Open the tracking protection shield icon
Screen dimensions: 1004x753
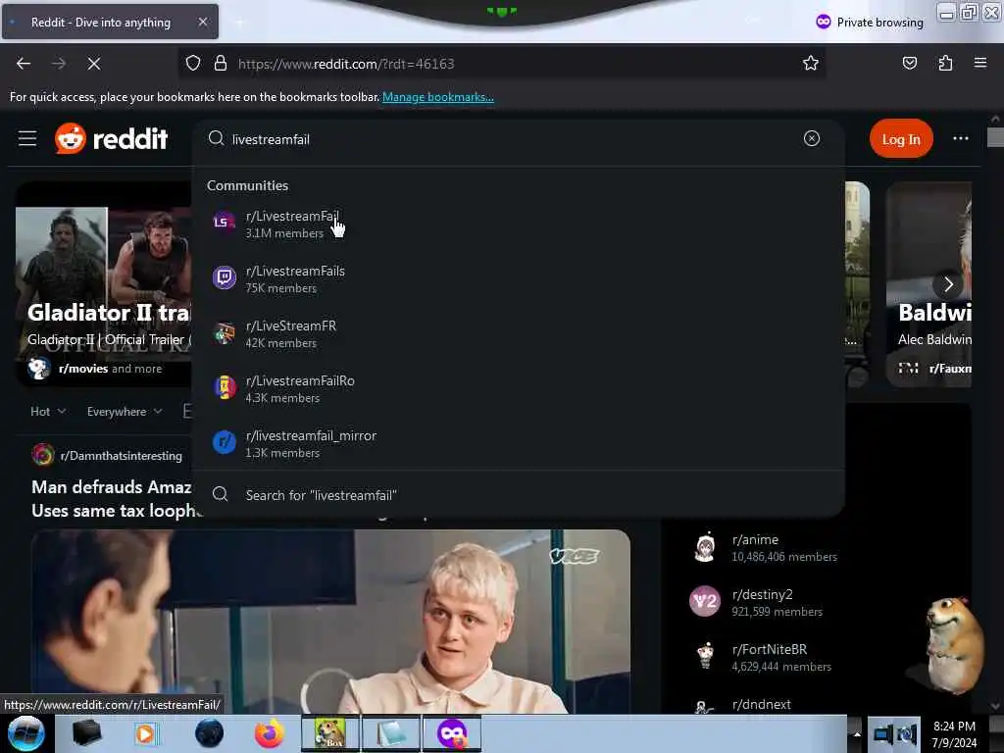pyautogui.click(x=193, y=64)
